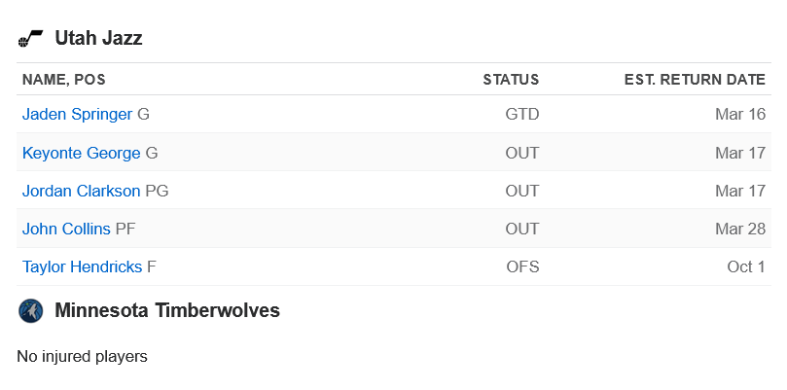The width and height of the screenshot is (787, 390).
Task: Click the STATUS column header
Action: click(511, 80)
